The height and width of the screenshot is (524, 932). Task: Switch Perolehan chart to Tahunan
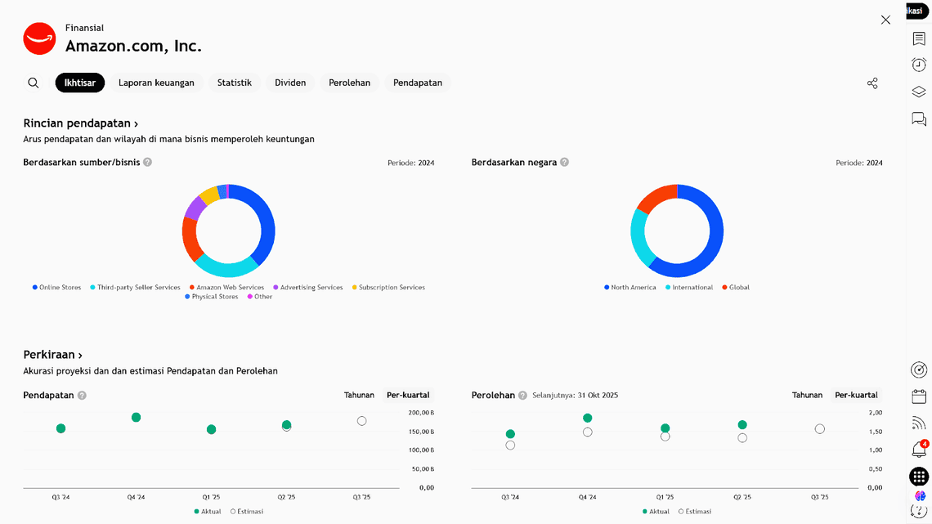[x=807, y=395]
